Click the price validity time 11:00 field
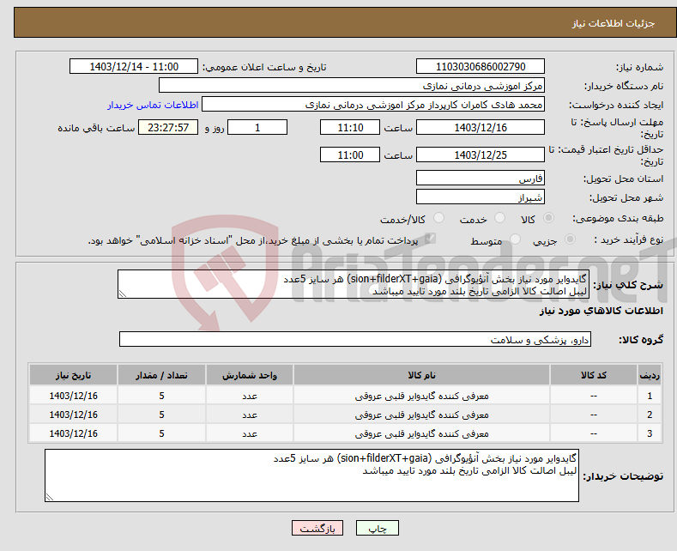Screen dimensions: 677x551 tap(350, 154)
